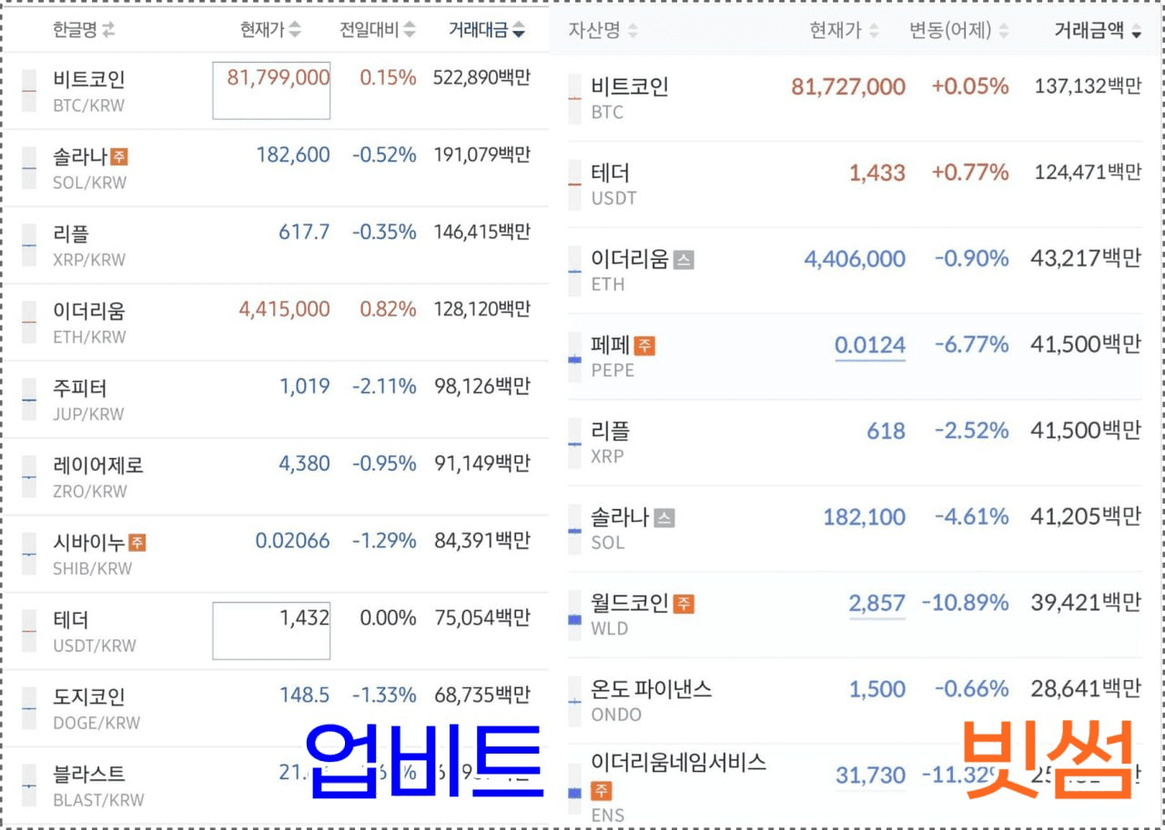Click Upbit Dogecoin price 148.5
The width and height of the screenshot is (1165, 830).
pyautogui.click(x=305, y=696)
